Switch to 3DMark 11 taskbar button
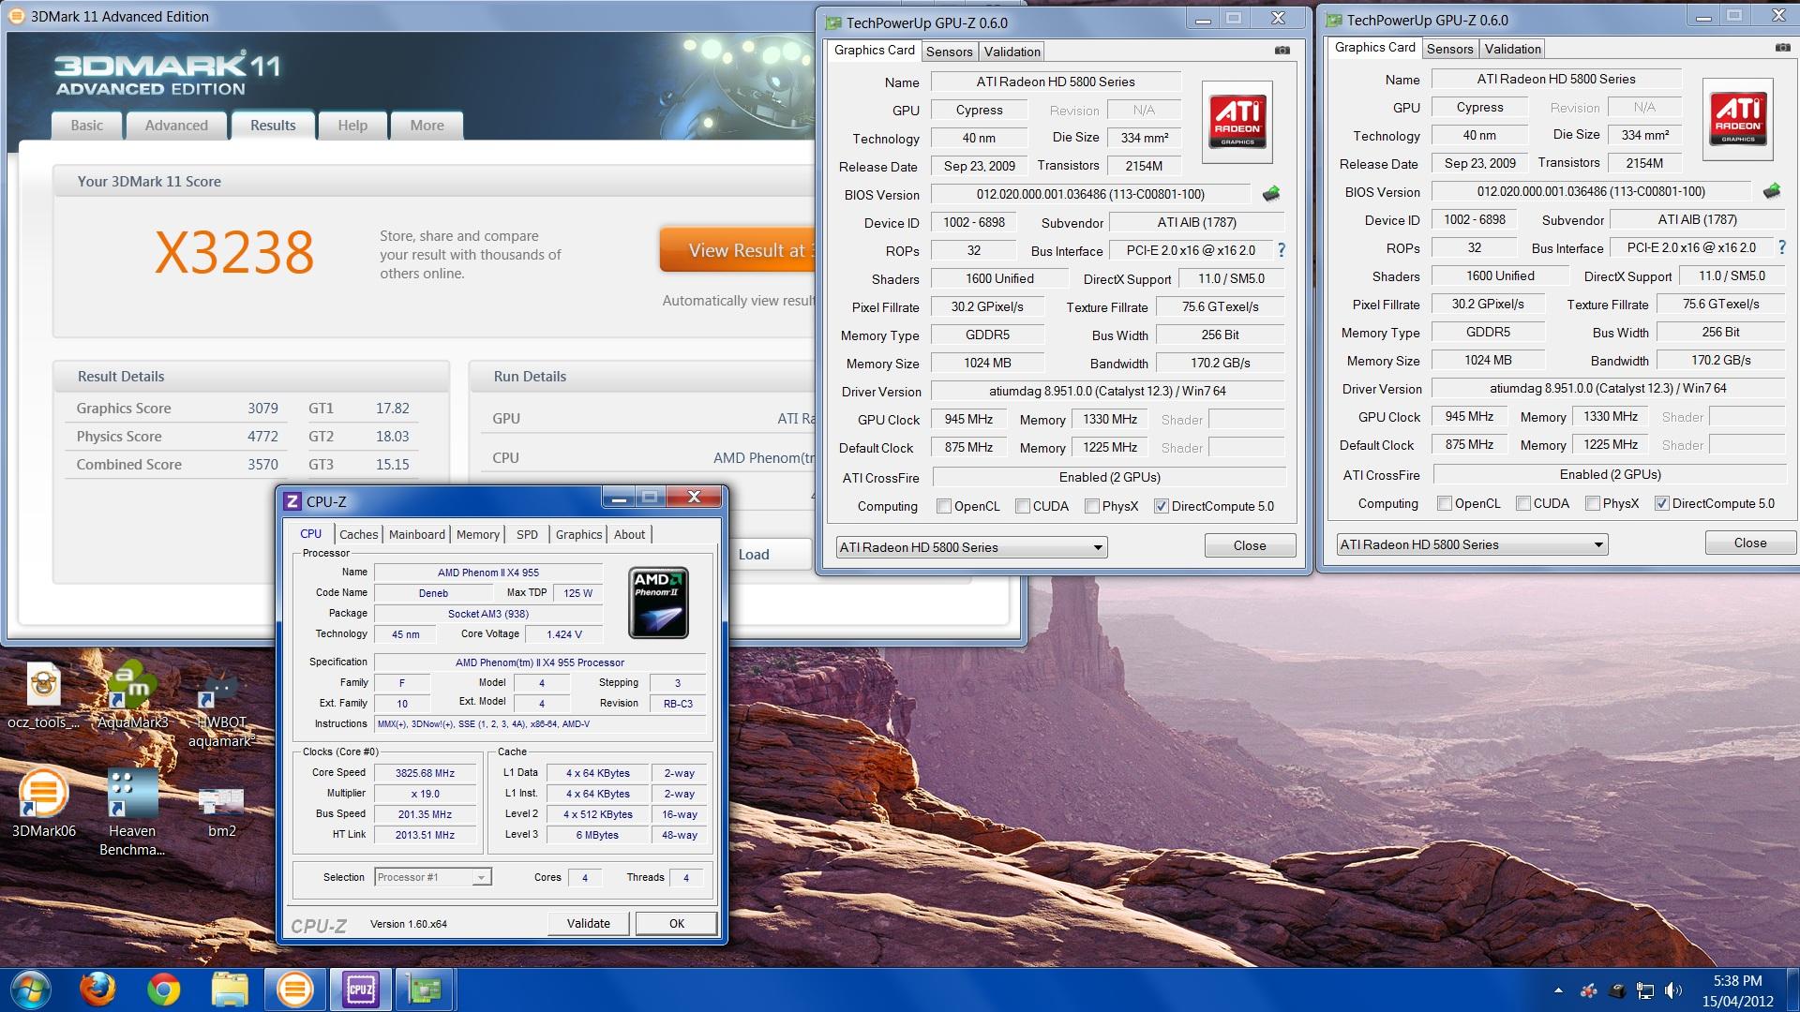Screen dimensions: 1800x1012 (x=294, y=990)
